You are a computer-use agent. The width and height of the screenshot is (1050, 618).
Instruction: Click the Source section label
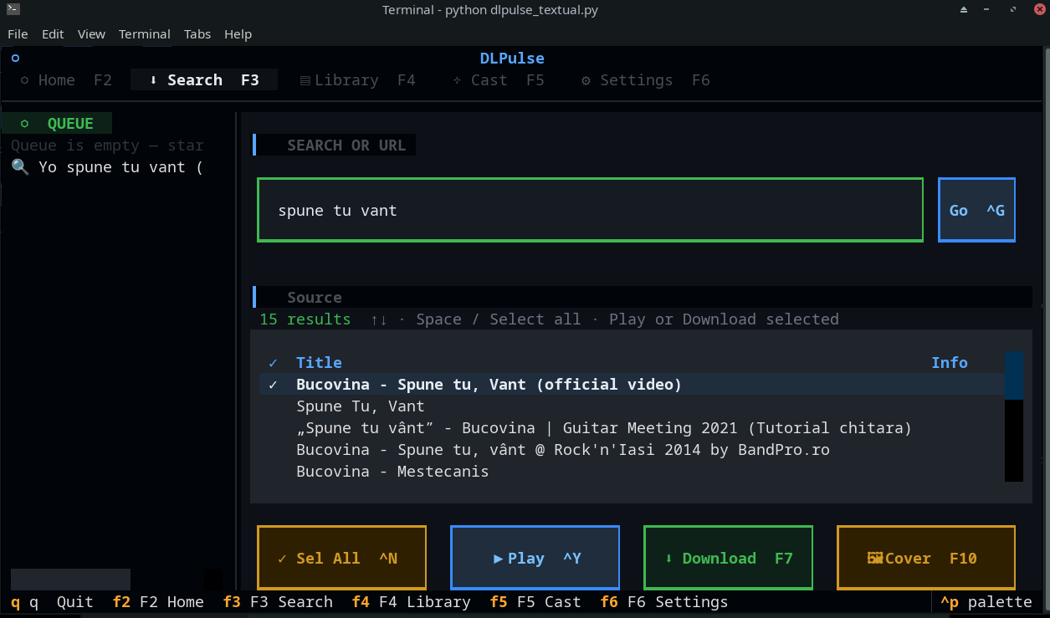coord(314,298)
